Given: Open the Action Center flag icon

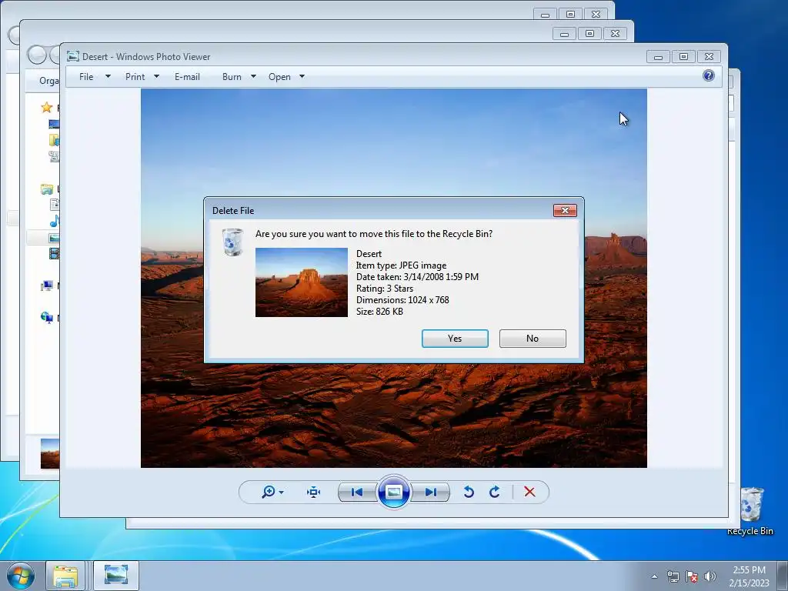Looking at the screenshot, I should pos(692,576).
